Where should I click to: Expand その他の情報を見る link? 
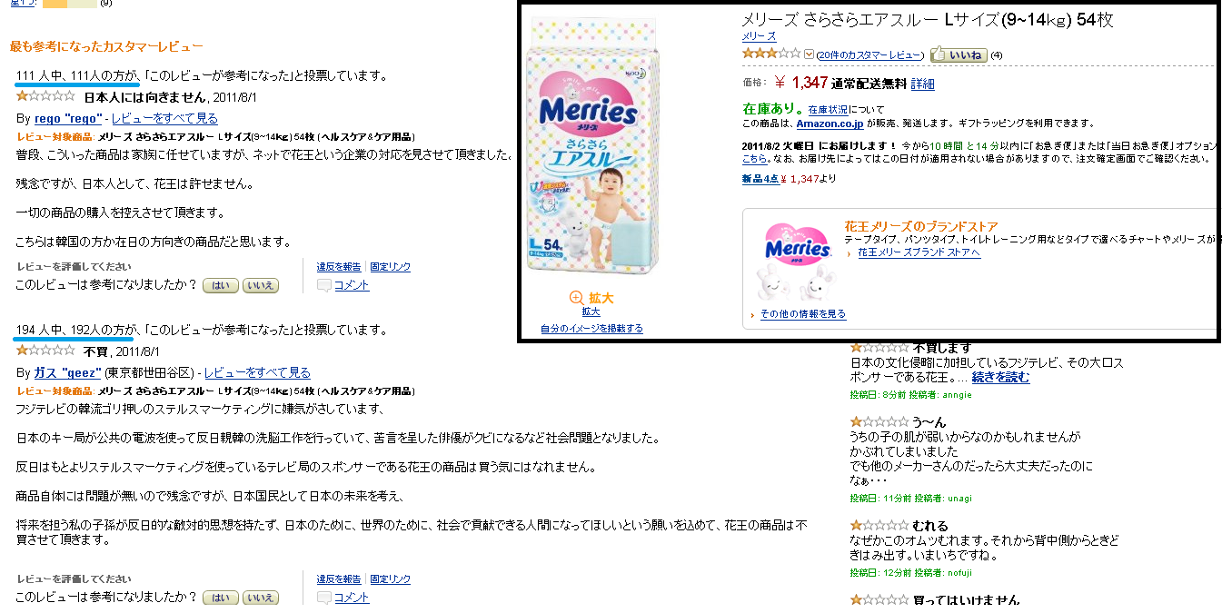coord(803,314)
